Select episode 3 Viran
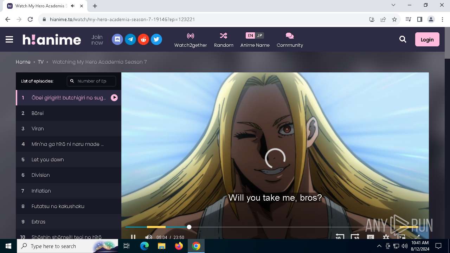Viewport: 450px width, 253px height. (x=69, y=129)
